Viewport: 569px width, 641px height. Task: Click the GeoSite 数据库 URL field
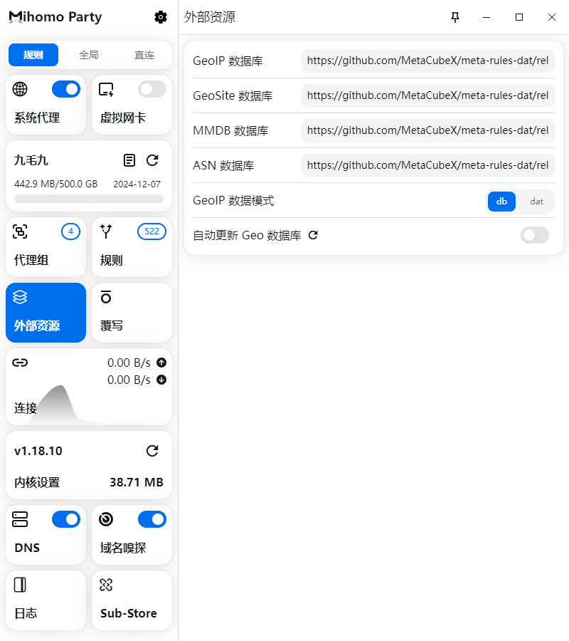[x=427, y=95]
